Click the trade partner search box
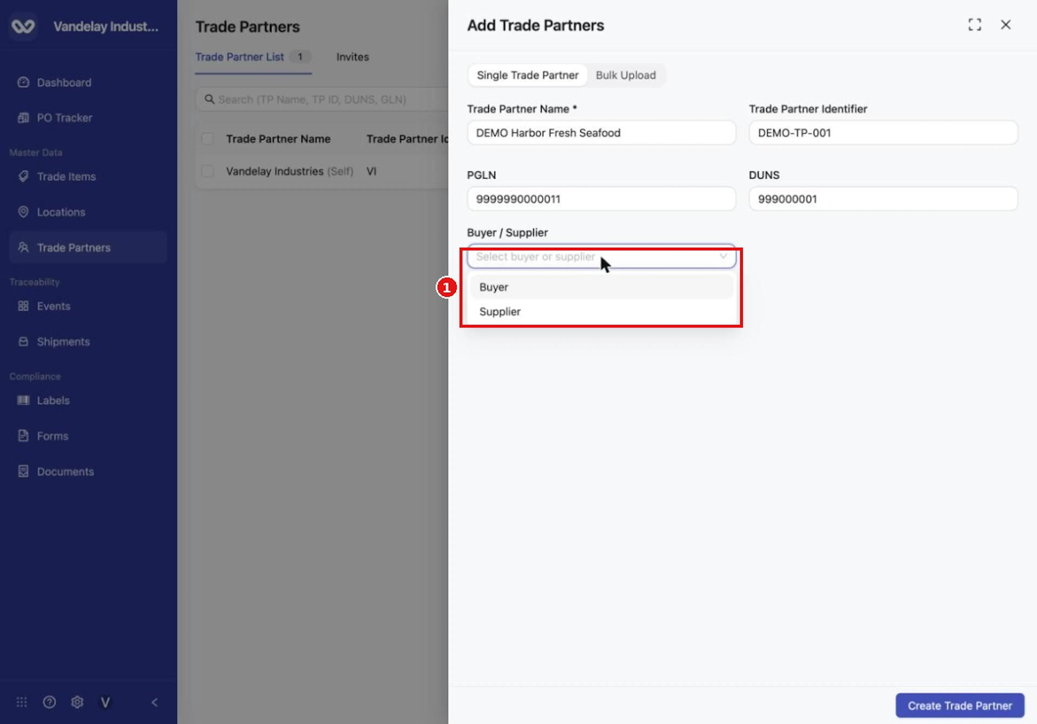This screenshot has width=1037, height=724. click(x=322, y=99)
